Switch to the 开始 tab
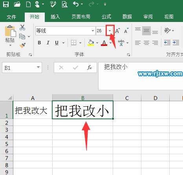183x175 pixels. [x=35, y=17]
